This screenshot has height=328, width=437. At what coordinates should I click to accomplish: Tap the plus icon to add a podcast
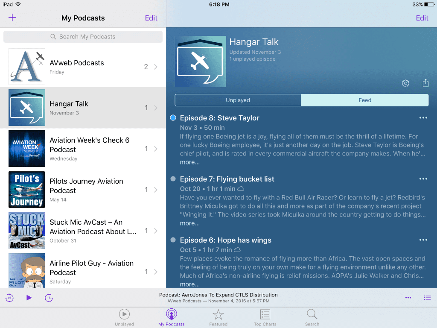pyautogui.click(x=12, y=18)
